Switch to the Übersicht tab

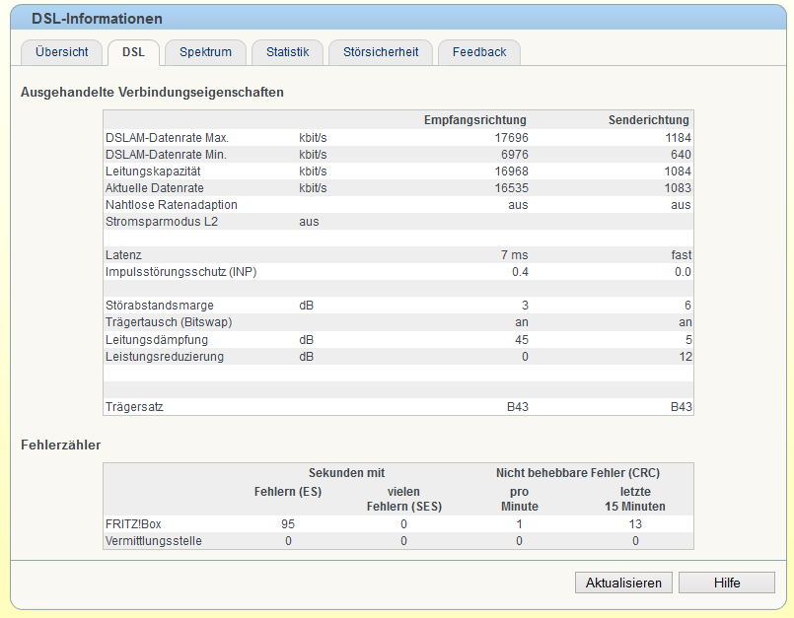pyautogui.click(x=62, y=52)
